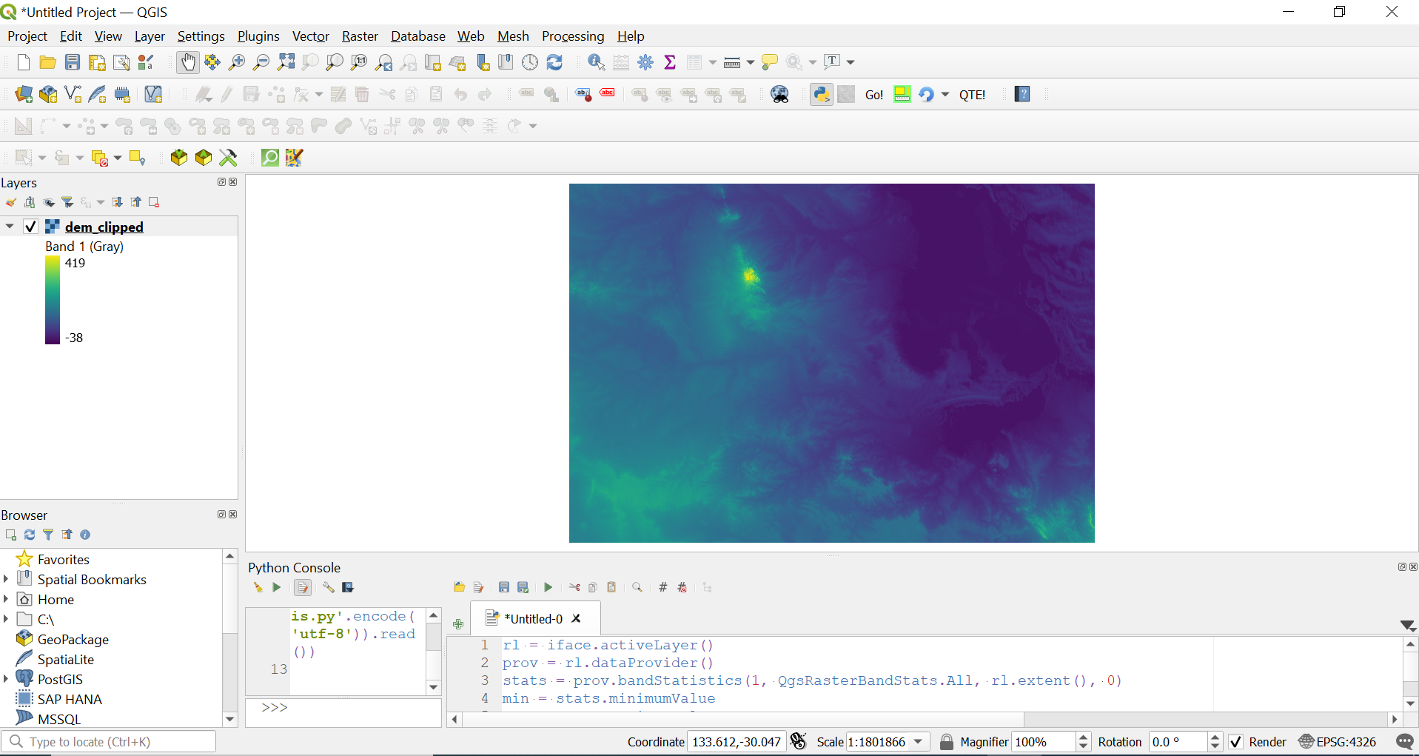Image resolution: width=1419 pixels, height=756 pixels.
Task: Select the GeoPackage item in Browser
Action: [x=73, y=639]
